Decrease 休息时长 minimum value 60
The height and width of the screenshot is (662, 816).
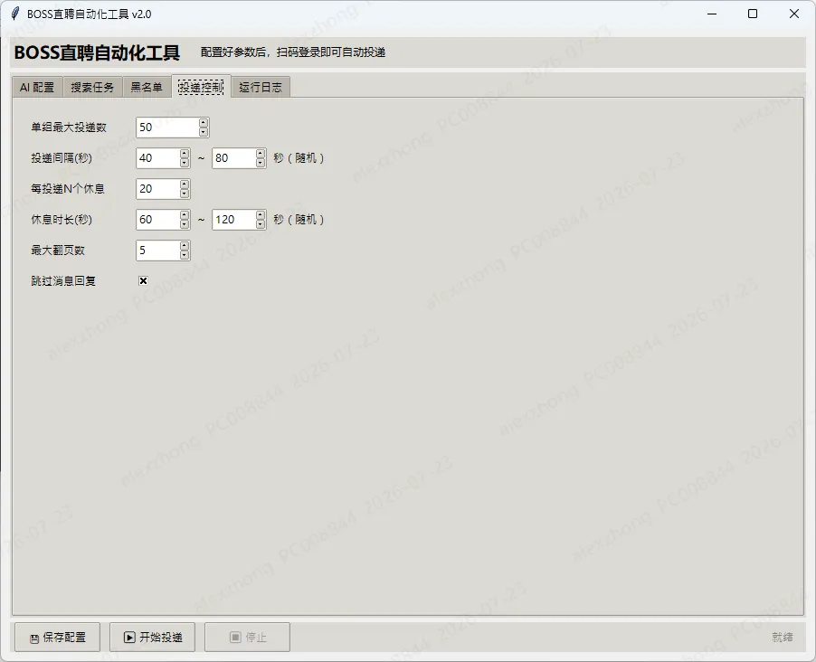pos(185,223)
